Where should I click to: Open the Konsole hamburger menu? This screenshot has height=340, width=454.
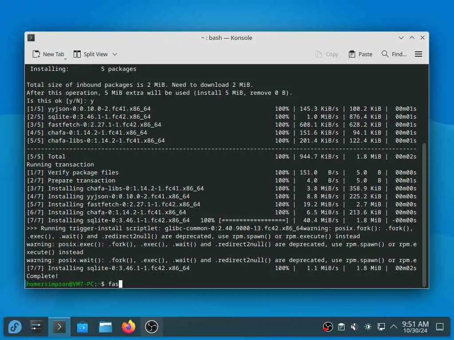pos(419,54)
